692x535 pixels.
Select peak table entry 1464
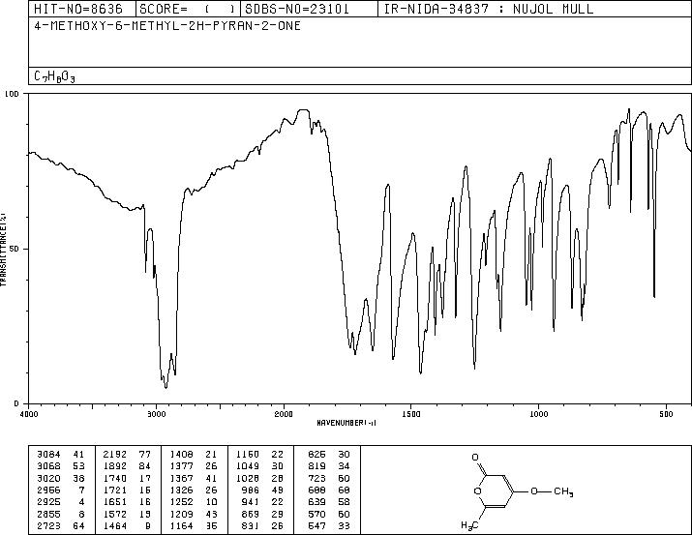(x=115, y=525)
